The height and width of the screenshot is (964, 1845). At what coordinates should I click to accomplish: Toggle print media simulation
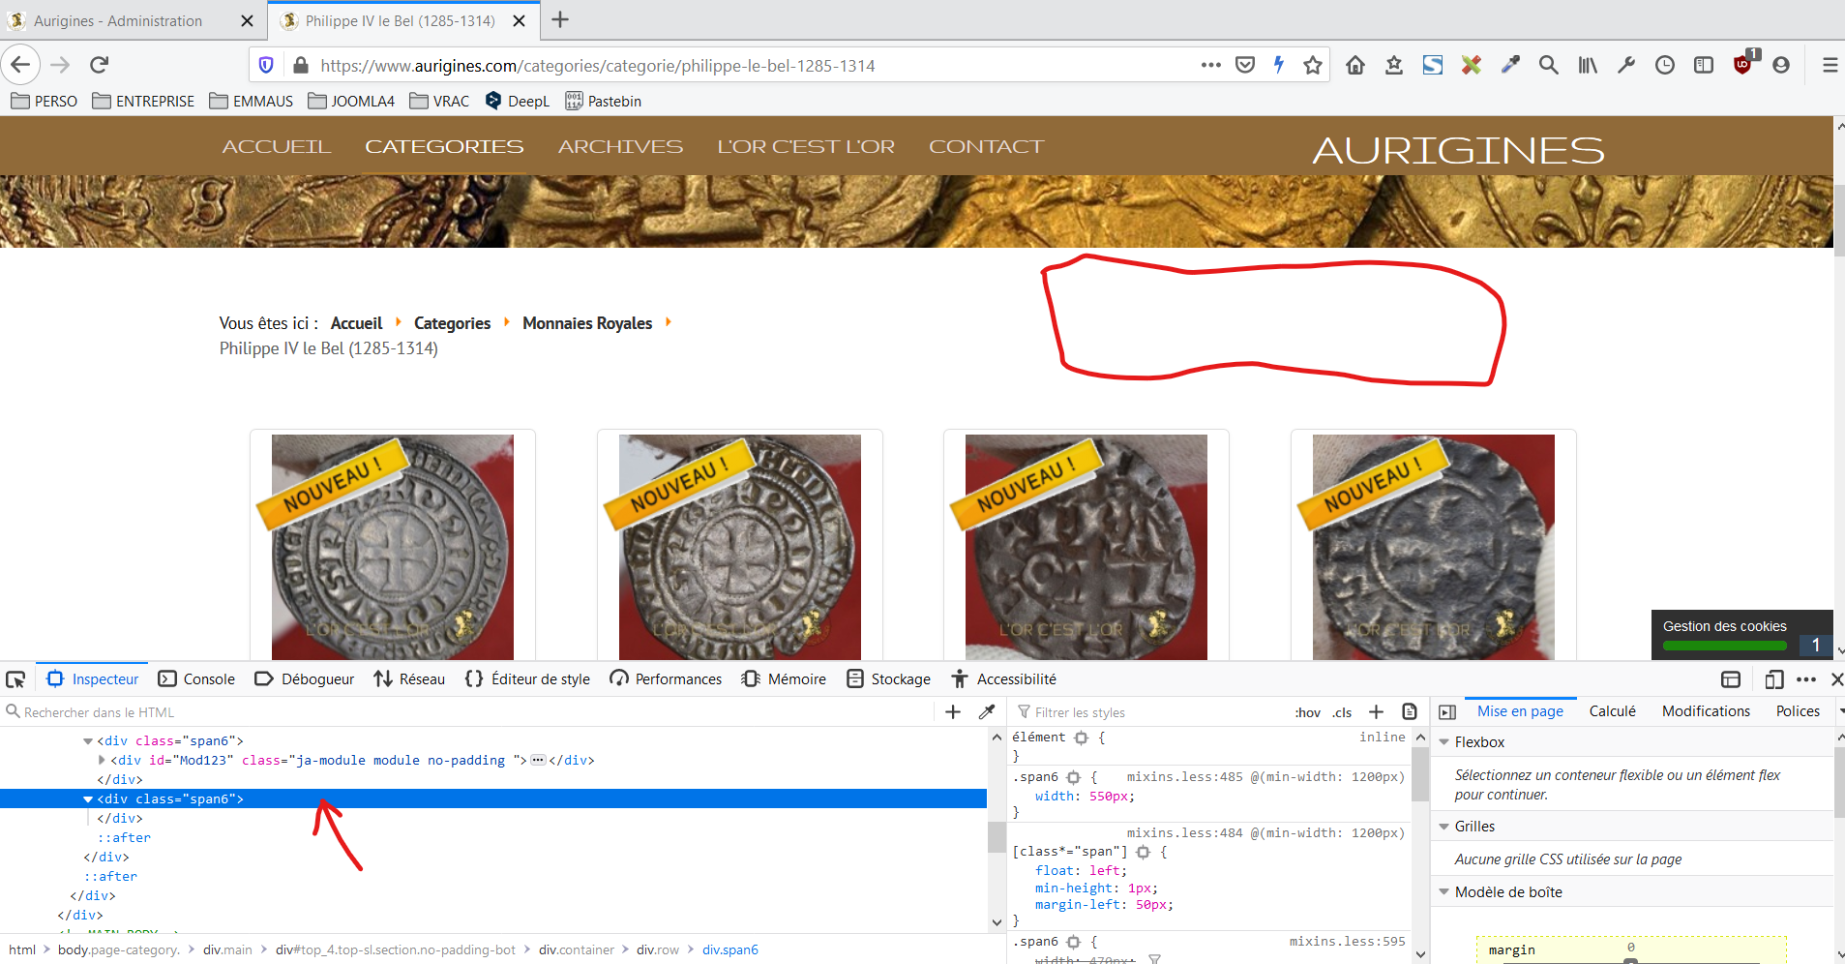(x=1410, y=712)
